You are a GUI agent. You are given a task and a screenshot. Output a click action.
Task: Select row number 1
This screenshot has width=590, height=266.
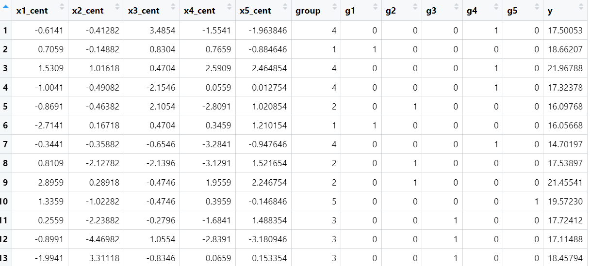(6, 31)
